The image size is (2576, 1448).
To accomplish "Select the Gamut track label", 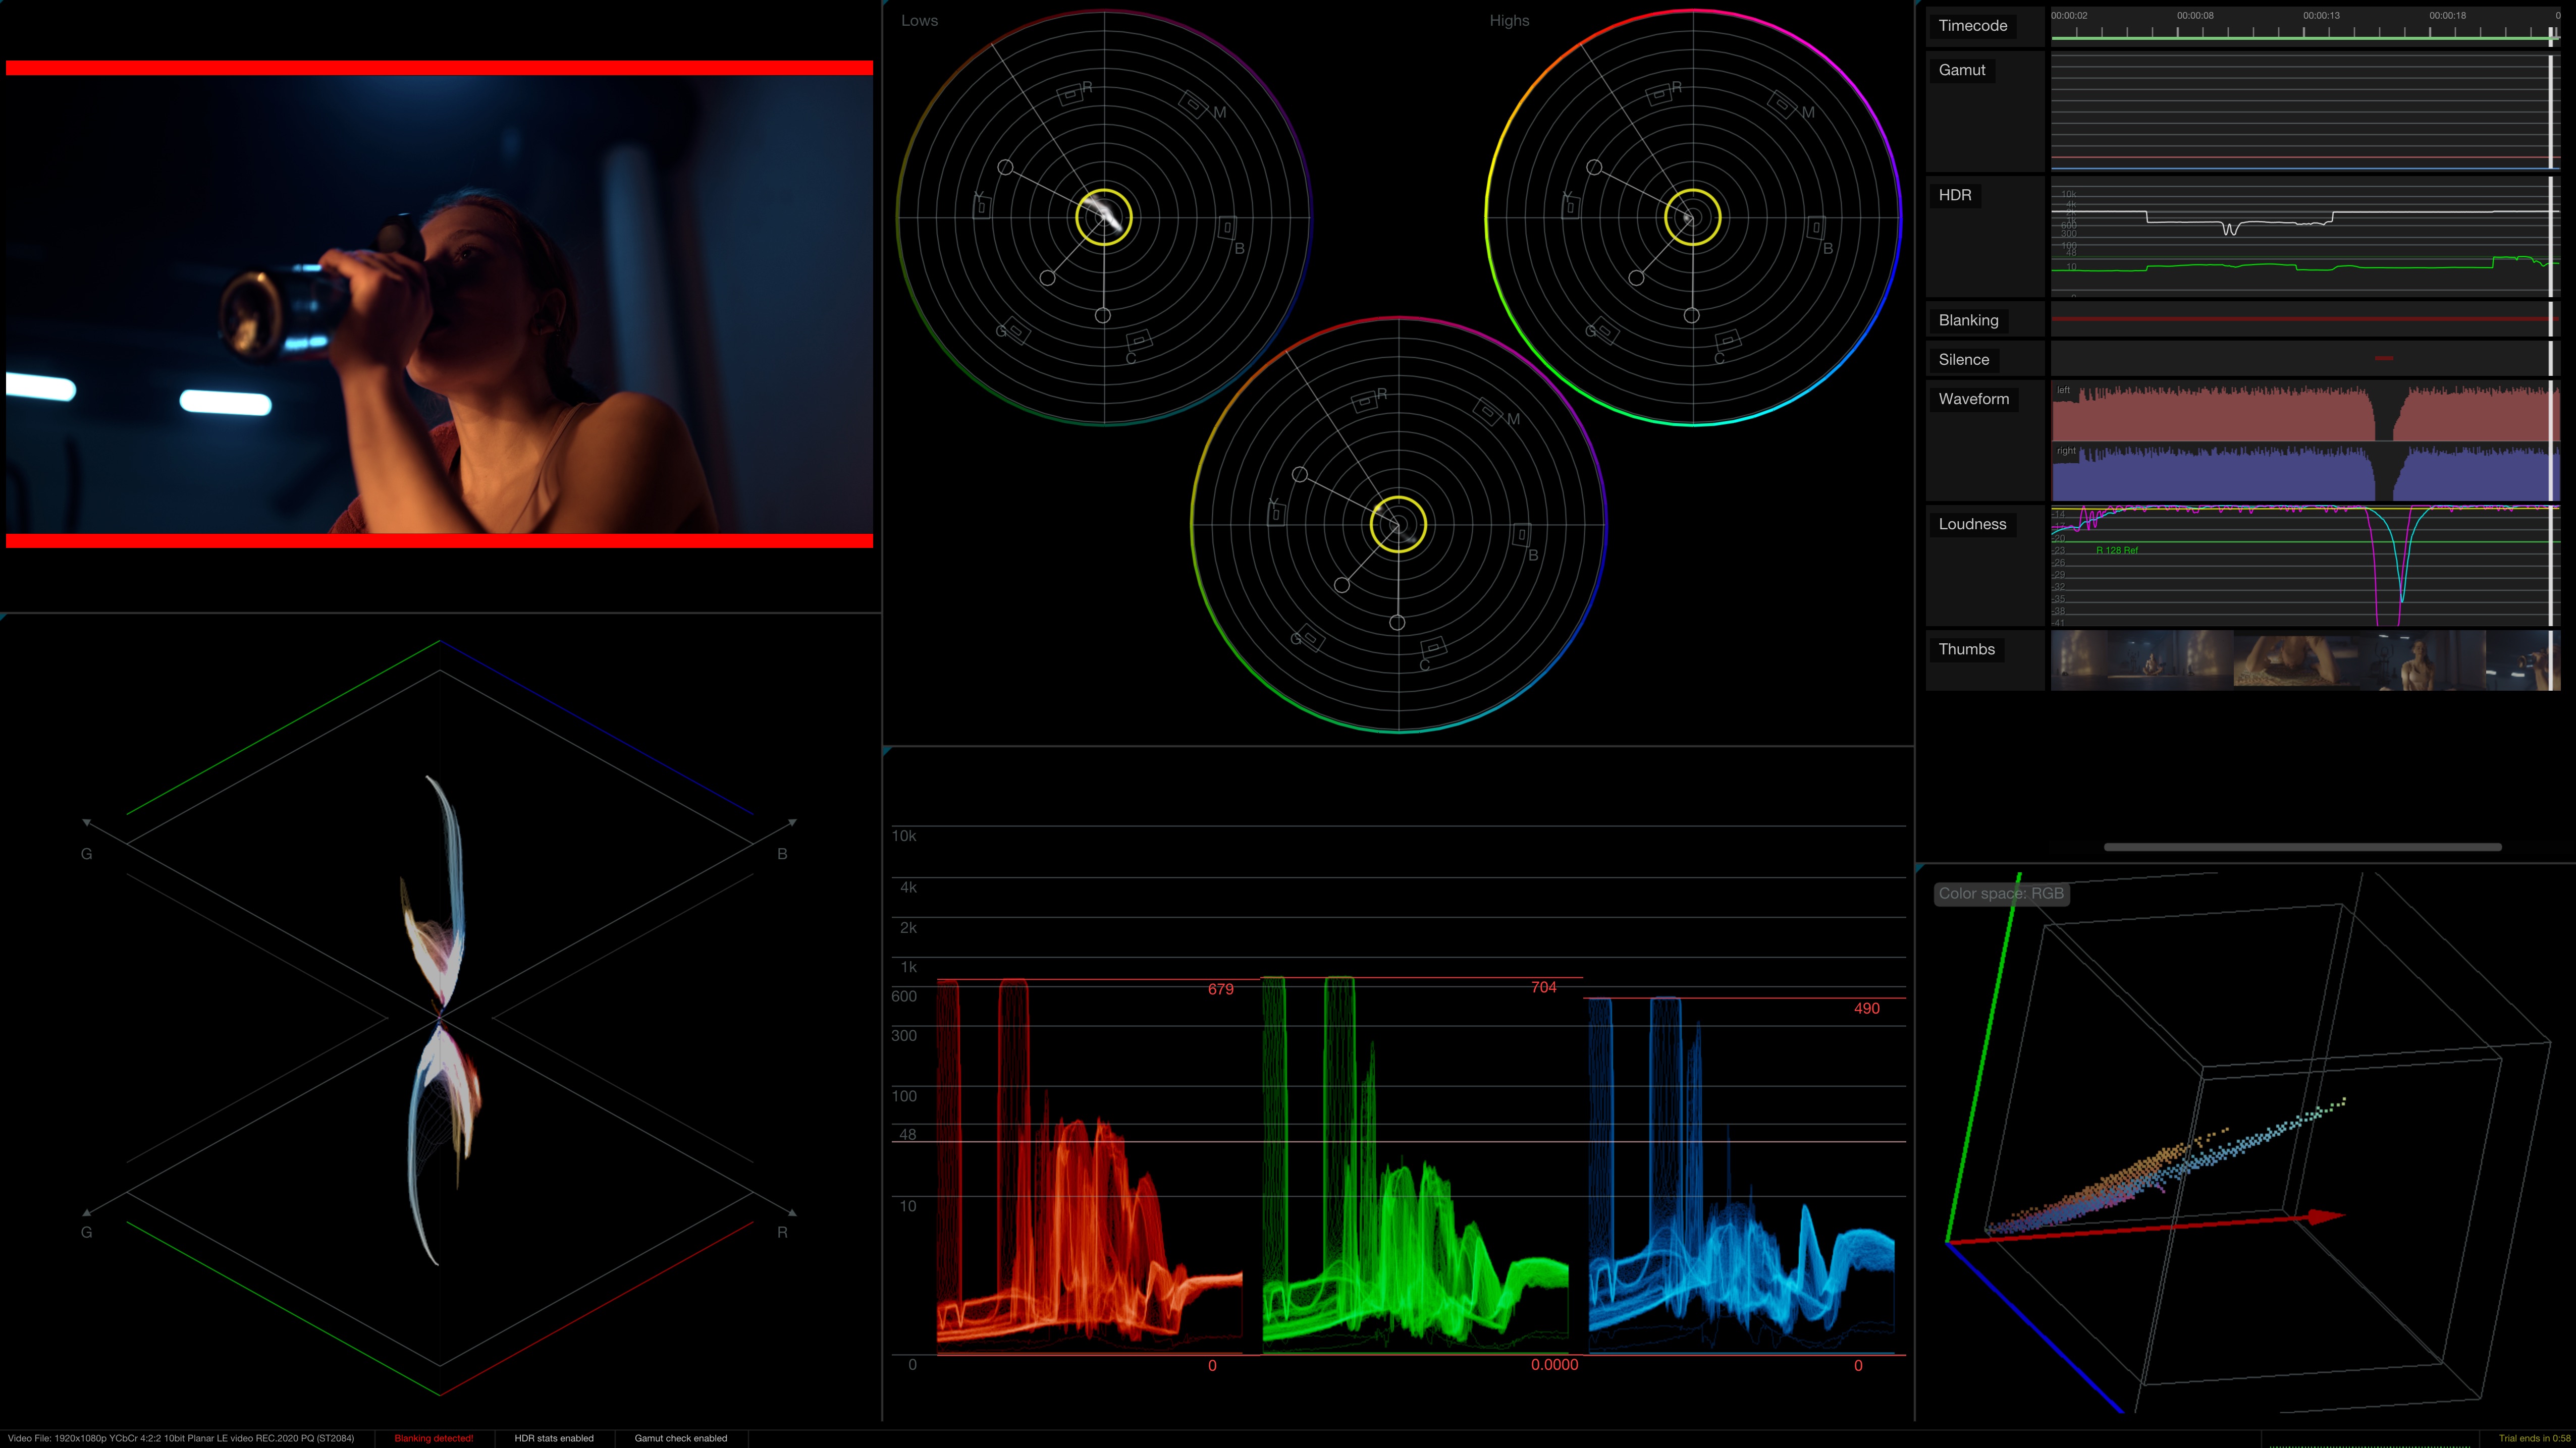I will tap(1961, 70).
